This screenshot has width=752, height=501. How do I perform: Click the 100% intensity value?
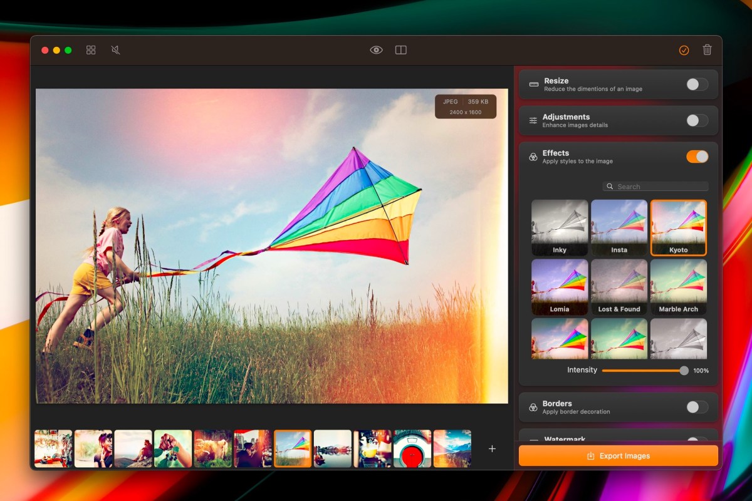[701, 371]
